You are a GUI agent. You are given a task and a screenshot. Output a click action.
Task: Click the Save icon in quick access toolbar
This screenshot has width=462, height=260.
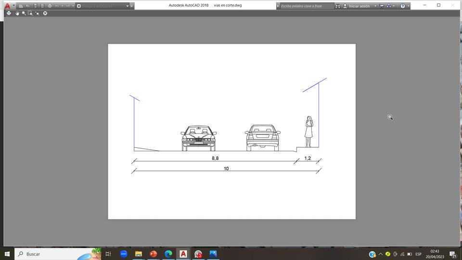35,6
